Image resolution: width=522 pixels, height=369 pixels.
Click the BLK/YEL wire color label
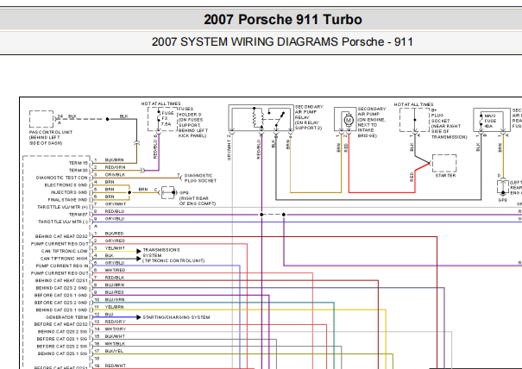point(114,351)
